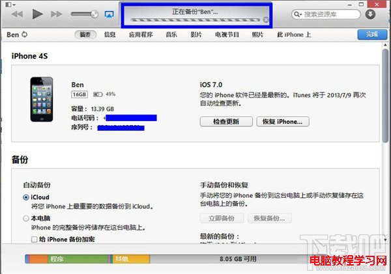Viewport: 391px width, 274px height.
Task: Focus the library search field
Action: pos(326,14)
